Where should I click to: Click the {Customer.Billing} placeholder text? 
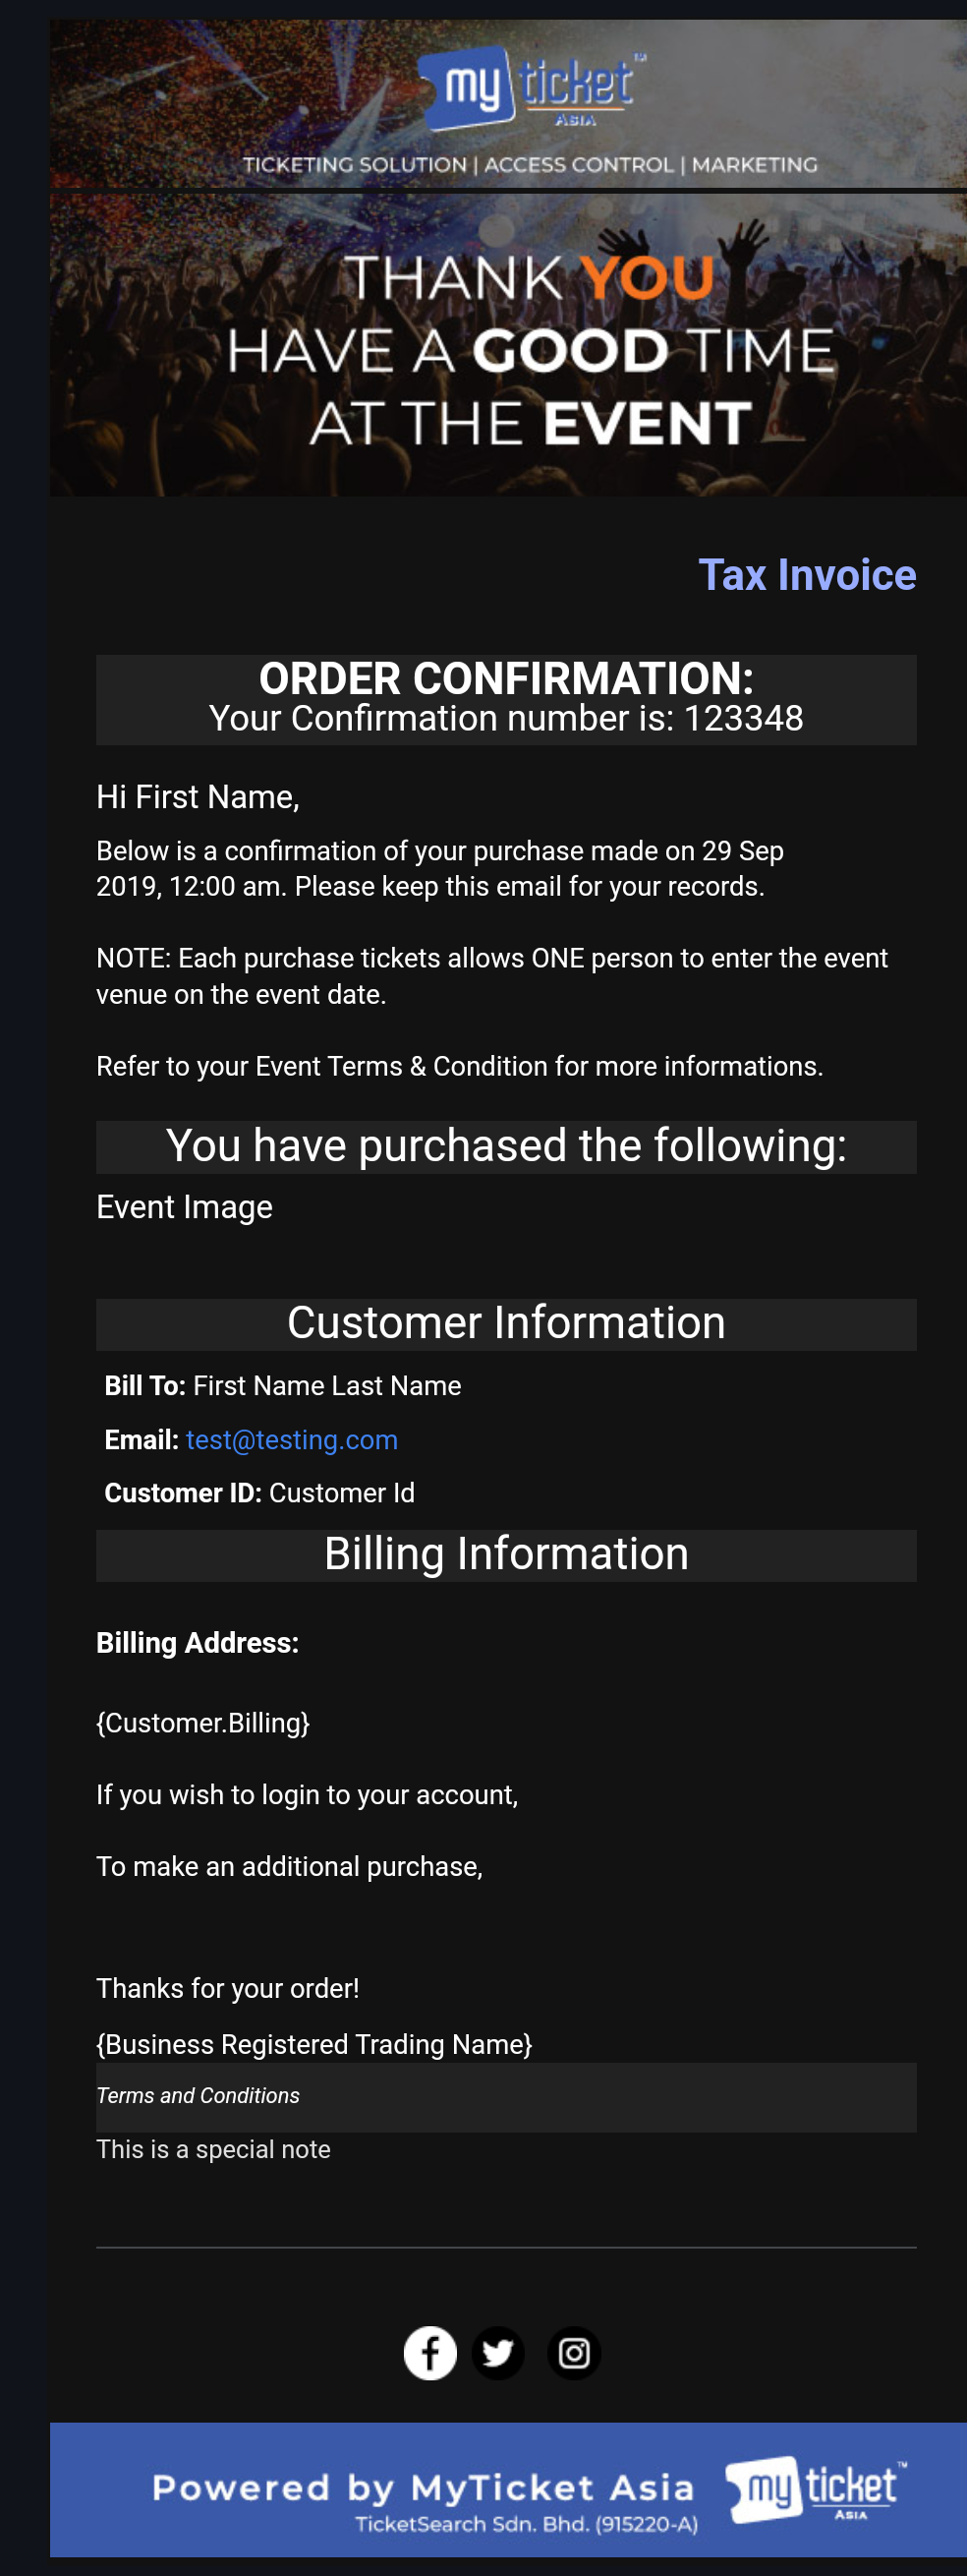pos(203,1722)
